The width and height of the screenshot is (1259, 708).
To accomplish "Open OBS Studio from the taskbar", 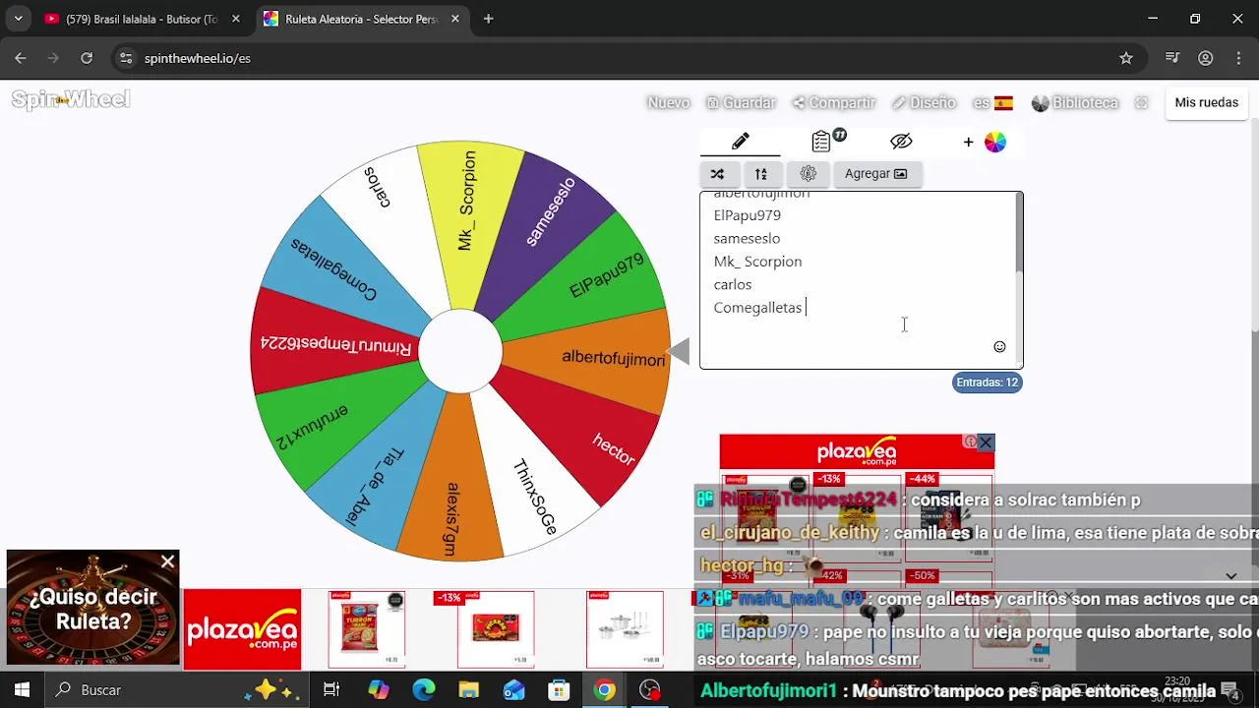I will click(x=649, y=690).
